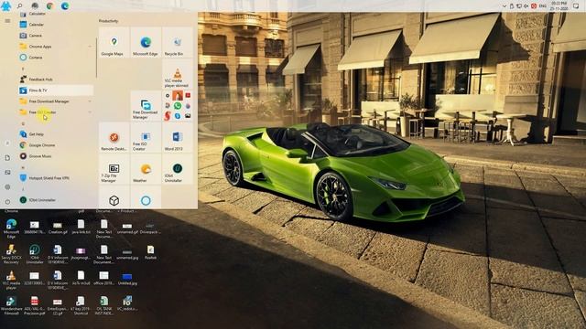Image resolution: width=586 pixels, height=329 pixels.
Task: Open the Cortana circle tile
Action: click(146, 197)
